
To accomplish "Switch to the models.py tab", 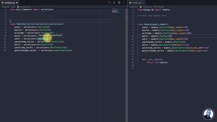I will click(x=136, y=3).
